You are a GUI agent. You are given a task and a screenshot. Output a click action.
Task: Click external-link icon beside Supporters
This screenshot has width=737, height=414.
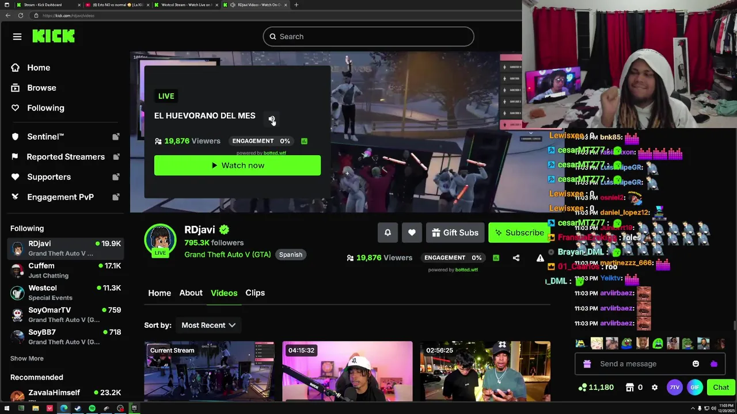[x=116, y=177]
